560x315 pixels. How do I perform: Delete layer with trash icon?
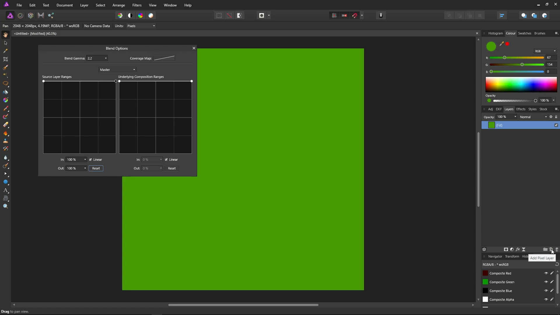pos(557,249)
